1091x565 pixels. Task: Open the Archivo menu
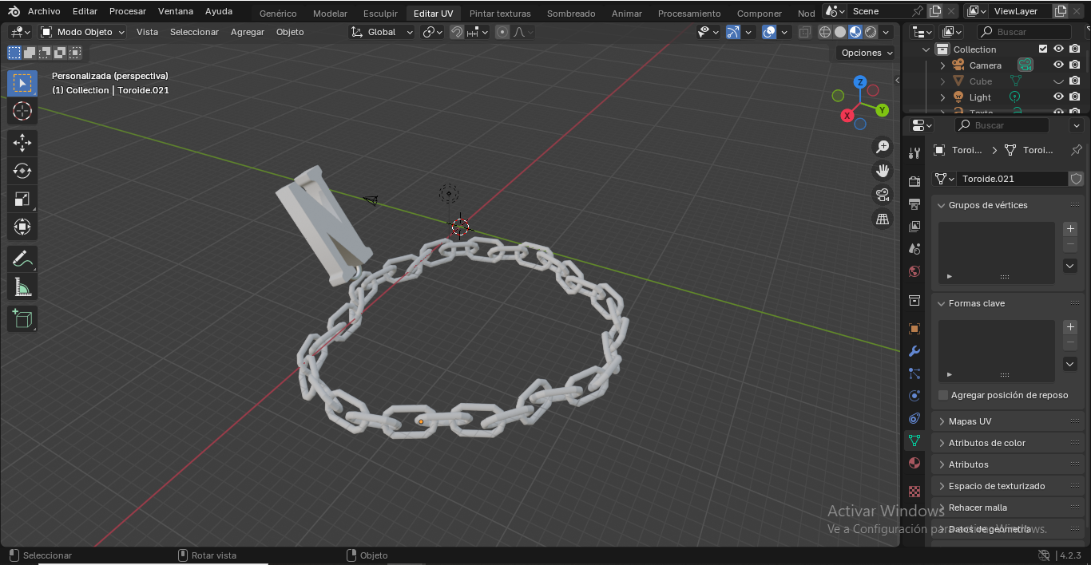(44, 11)
